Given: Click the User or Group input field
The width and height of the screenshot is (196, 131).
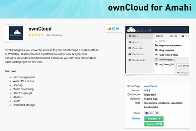Looking at the screenshot, I should [x=183, y=66].
